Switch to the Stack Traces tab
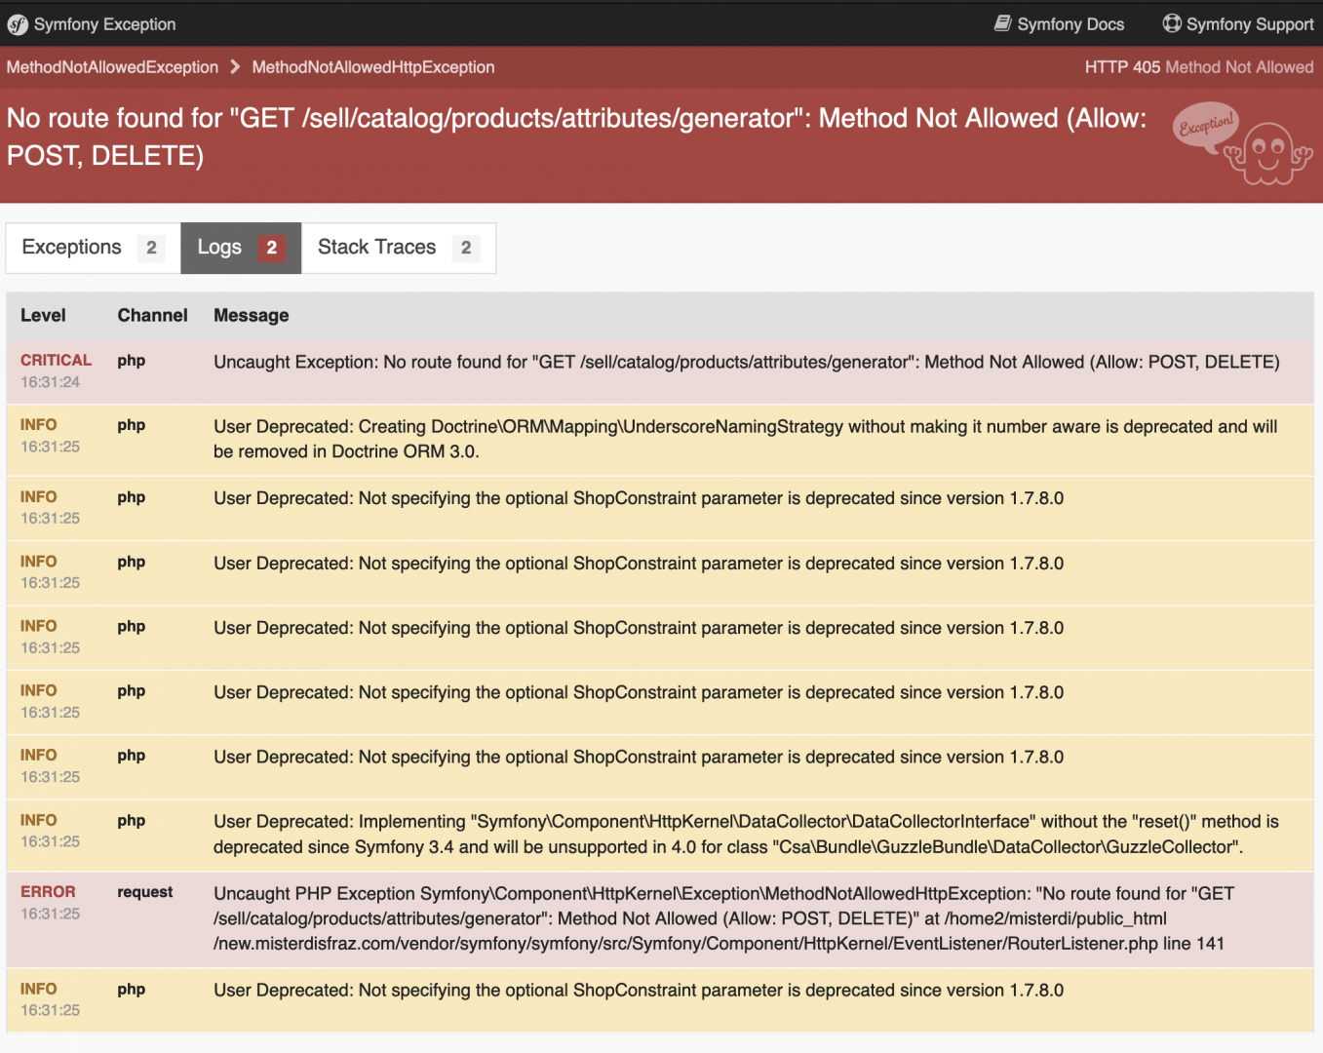This screenshot has width=1323, height=1053. click(399, 248)
